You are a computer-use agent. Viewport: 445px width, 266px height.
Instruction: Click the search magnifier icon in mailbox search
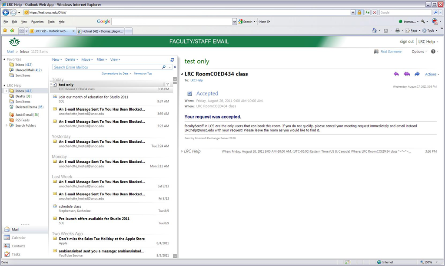(x=164, y=67)
